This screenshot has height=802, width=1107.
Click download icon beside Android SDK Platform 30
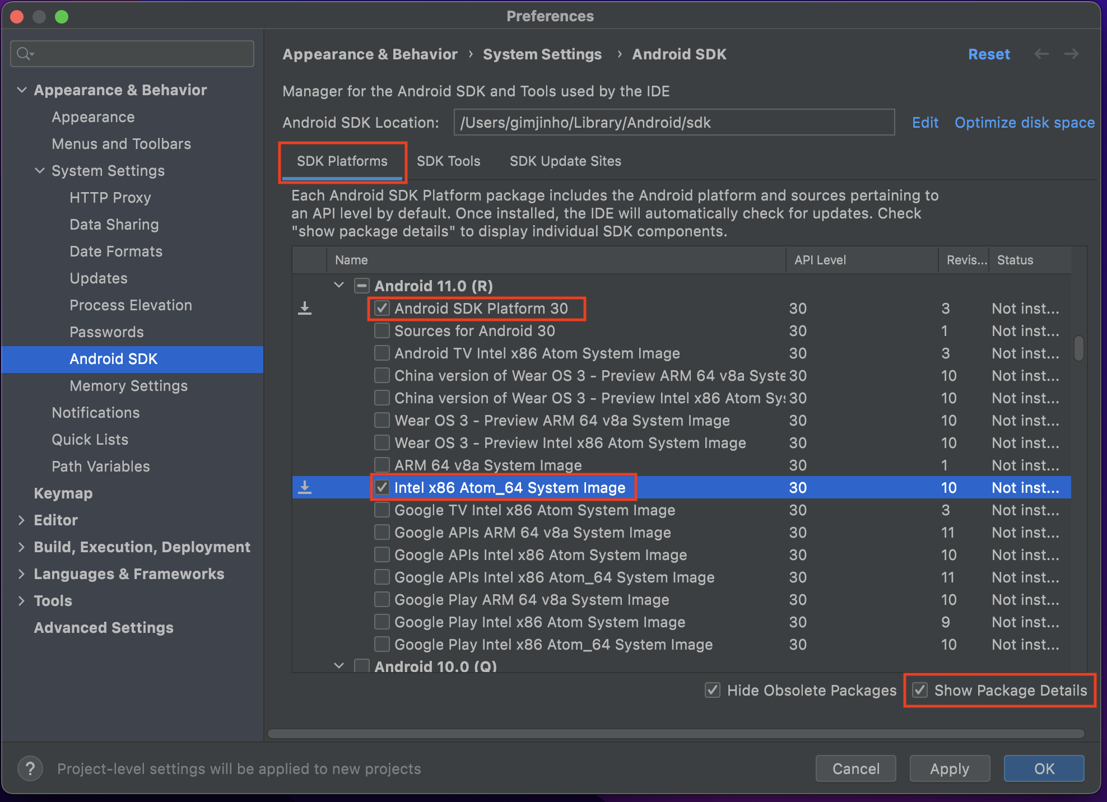pyautogui.click(x=305, y=309)
